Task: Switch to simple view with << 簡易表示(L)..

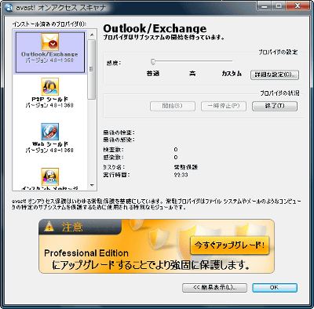Action: tap(214, 288)
